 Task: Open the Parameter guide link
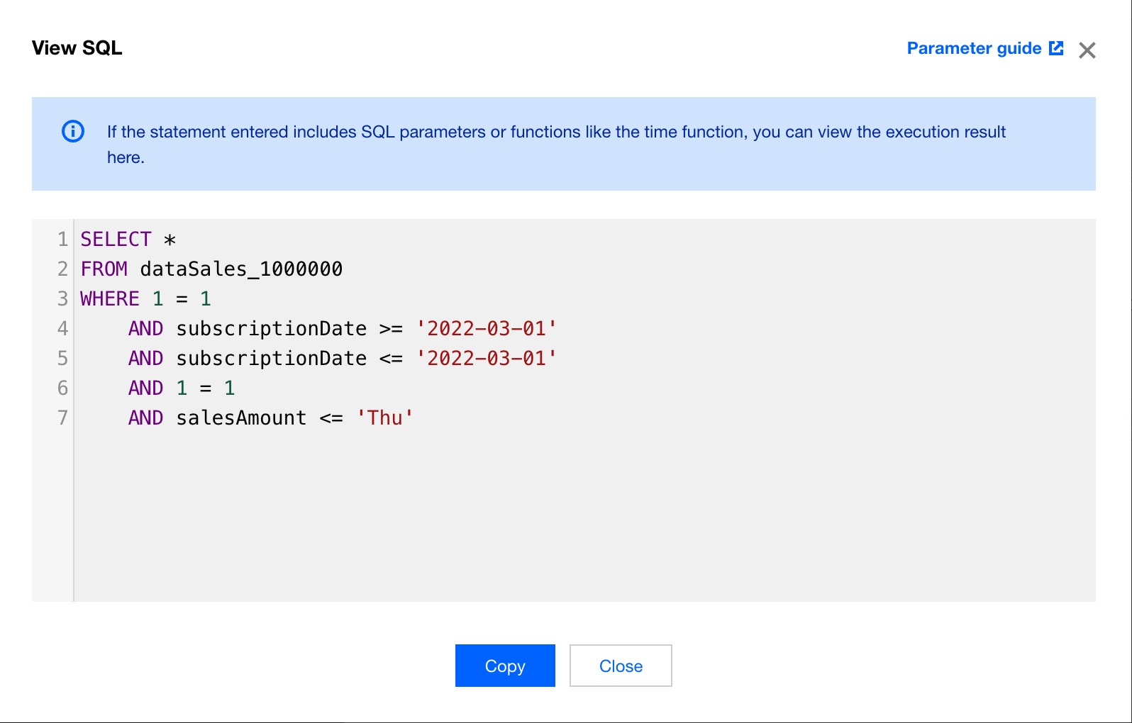coord(974,48)
